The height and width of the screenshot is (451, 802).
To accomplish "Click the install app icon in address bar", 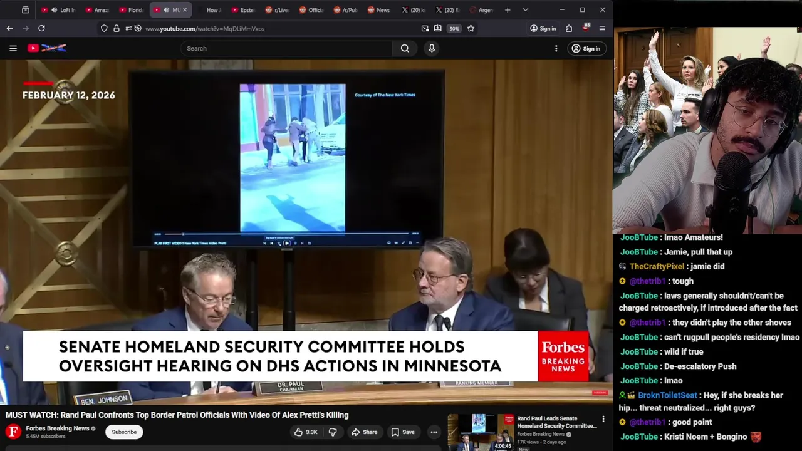I will click(437, 28).
